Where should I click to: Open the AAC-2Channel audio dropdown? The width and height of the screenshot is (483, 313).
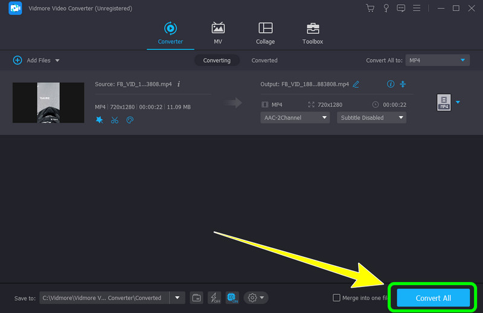pos(295,118)
